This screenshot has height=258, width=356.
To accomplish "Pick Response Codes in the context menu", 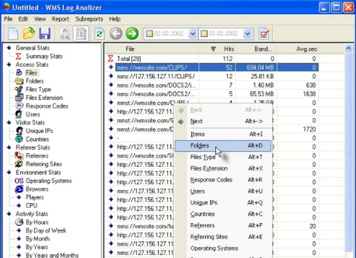I will click(211, 180).
